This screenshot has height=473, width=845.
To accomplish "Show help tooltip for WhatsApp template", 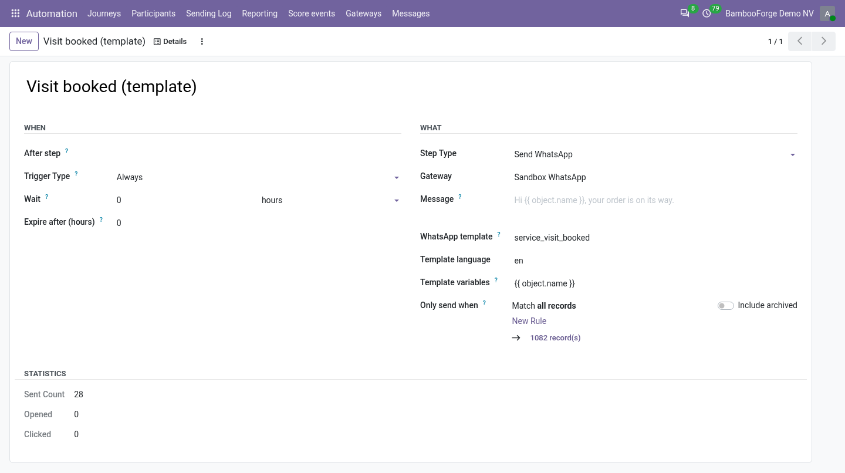I will pos(499,234).
